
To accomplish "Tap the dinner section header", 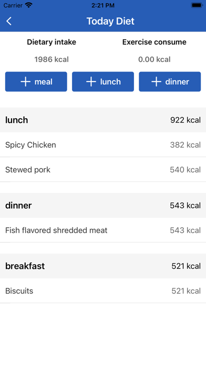I will (103, 206).
